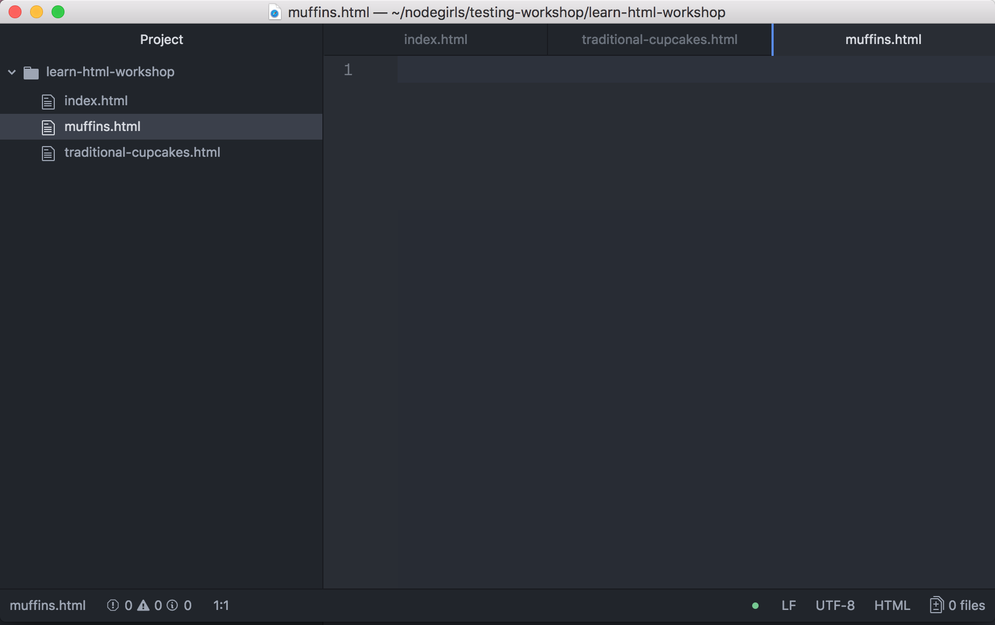This screenshot has width=995, height=625.
Task: Click the git changed files icon
Action: point(936,605)
